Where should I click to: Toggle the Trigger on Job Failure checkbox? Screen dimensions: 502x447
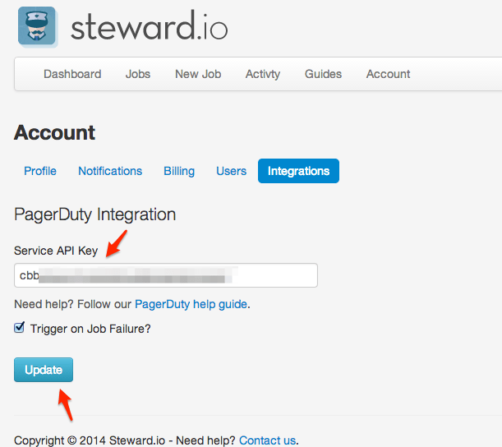[x=19, y=328]
